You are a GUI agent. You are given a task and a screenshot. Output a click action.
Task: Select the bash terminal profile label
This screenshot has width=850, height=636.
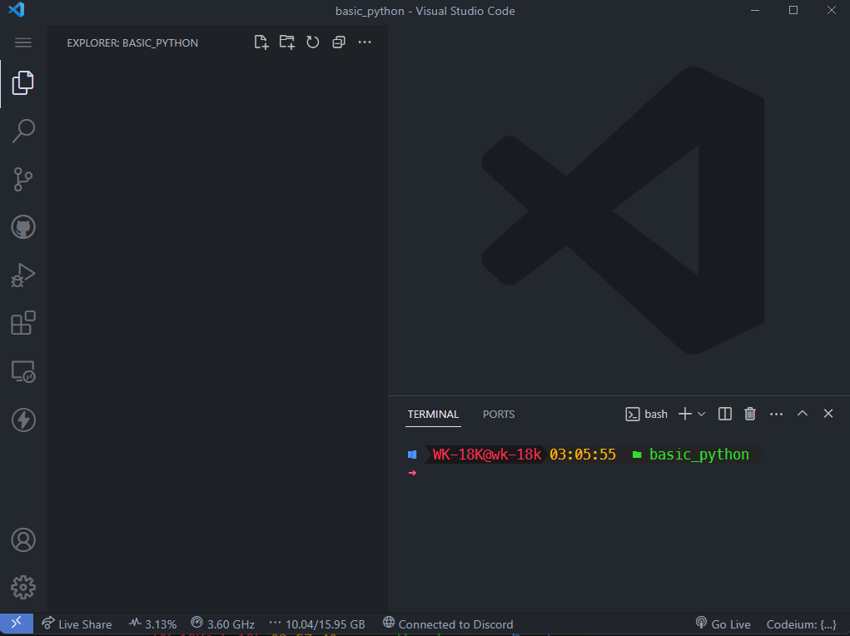point(647,415)
